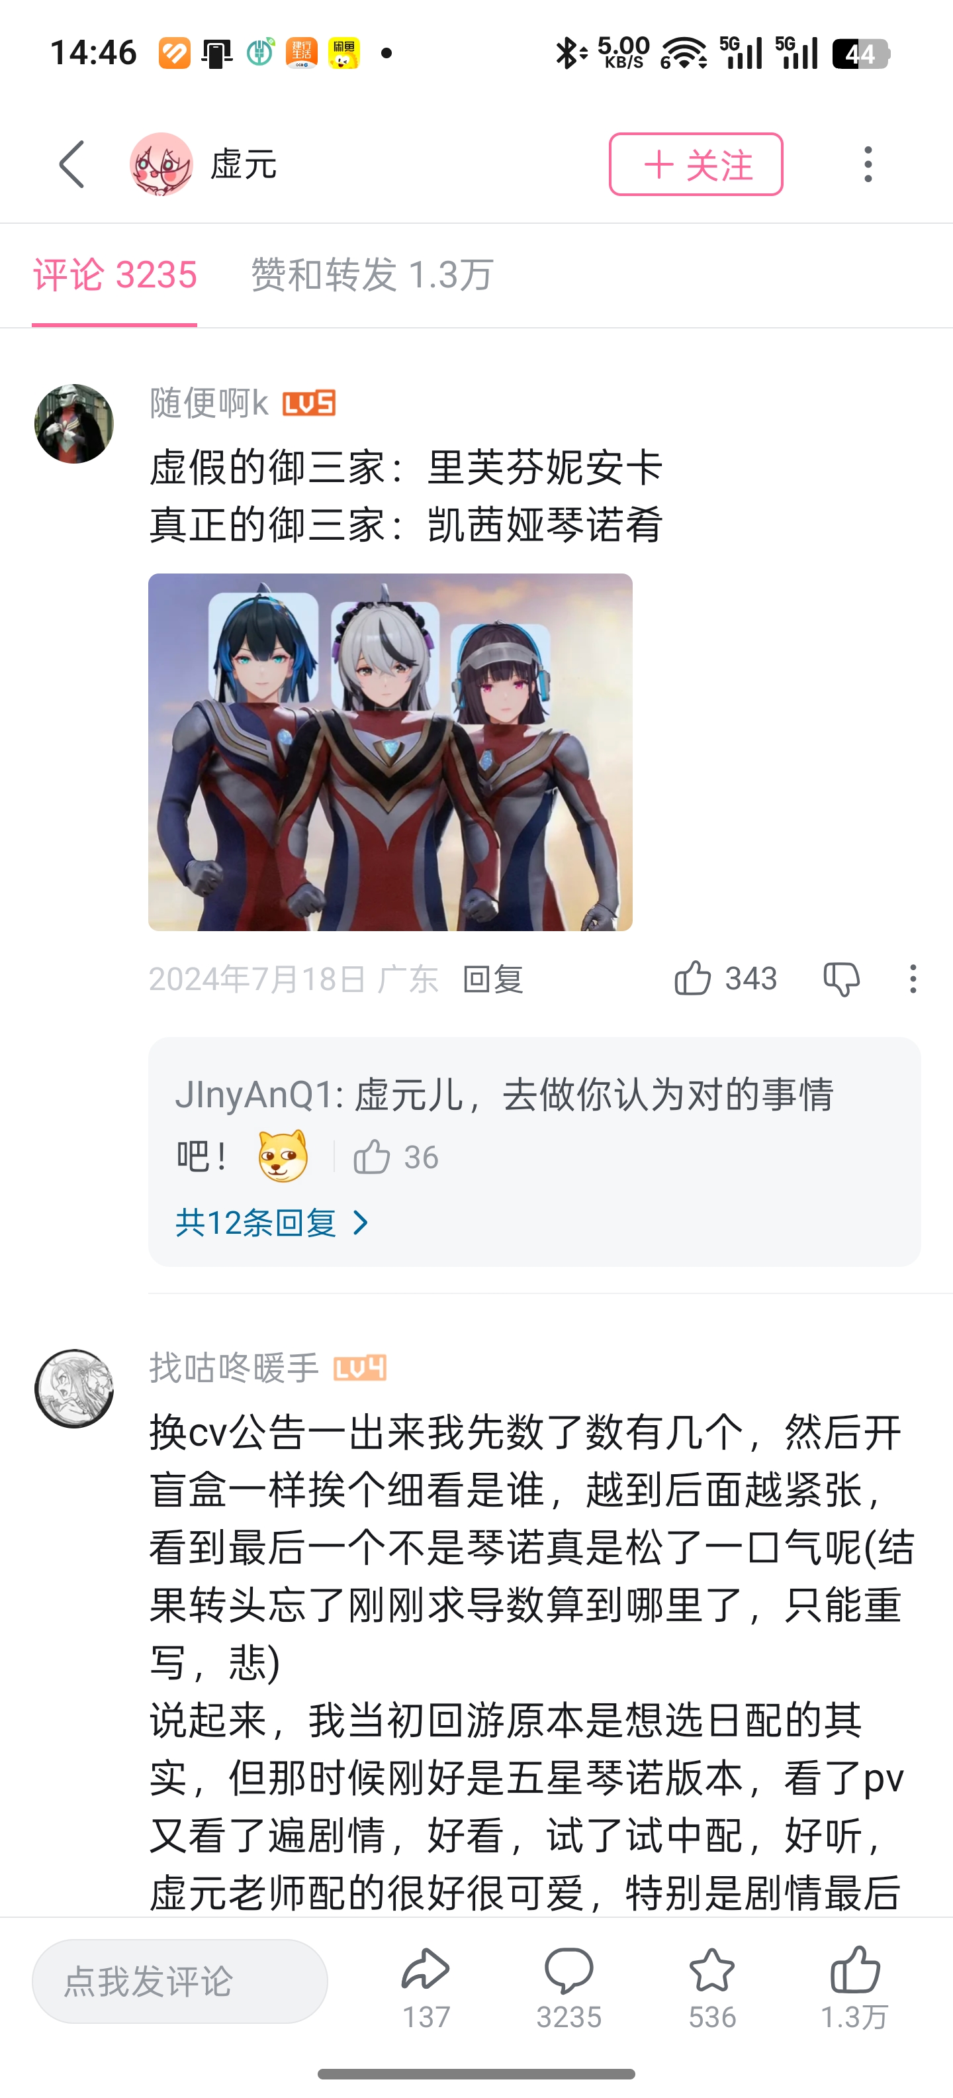Screen dimensions: 953x2098
Task: Switch to 赞和转发 1.3万 tab
Action: 372,274
